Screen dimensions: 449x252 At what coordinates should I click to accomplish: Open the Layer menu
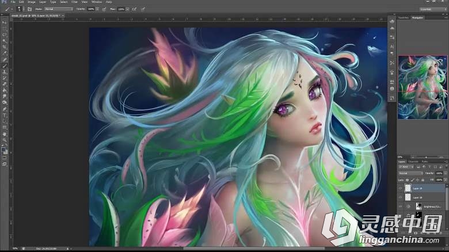coord(43,2)
